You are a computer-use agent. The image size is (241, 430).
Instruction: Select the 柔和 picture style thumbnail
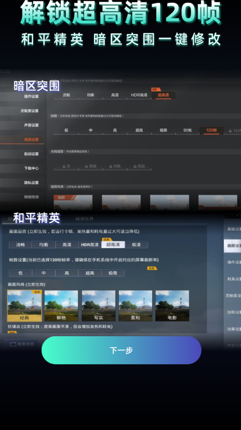(x=135, y=306)
